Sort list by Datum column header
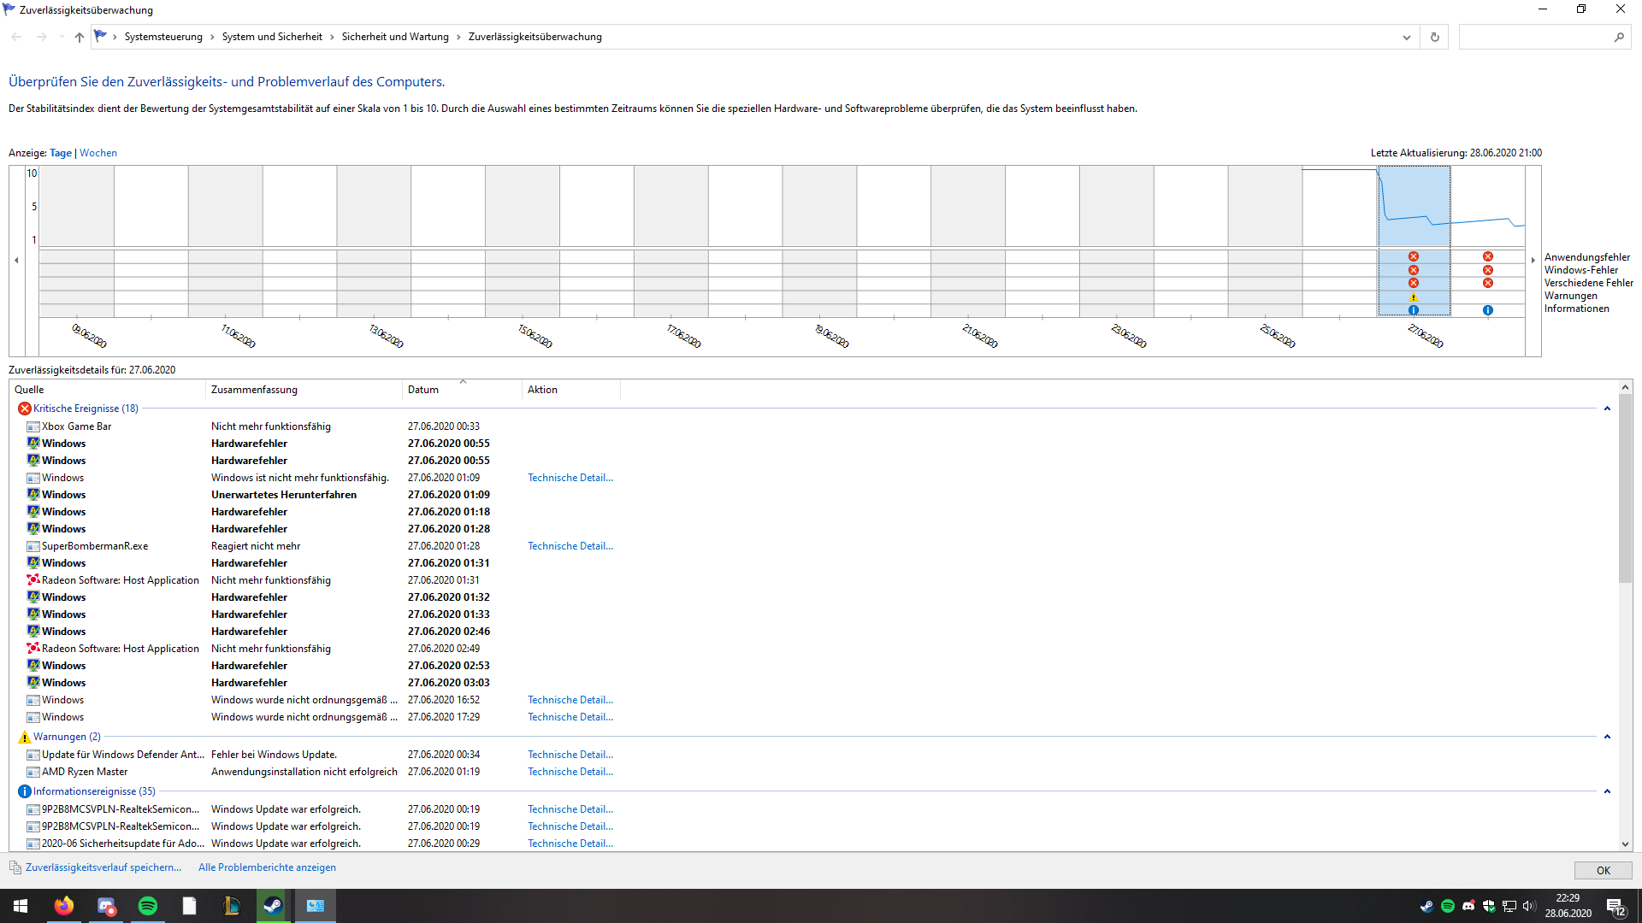This screenshot has width=1642, height=923. pyautogui.click(x=423, y=390)
